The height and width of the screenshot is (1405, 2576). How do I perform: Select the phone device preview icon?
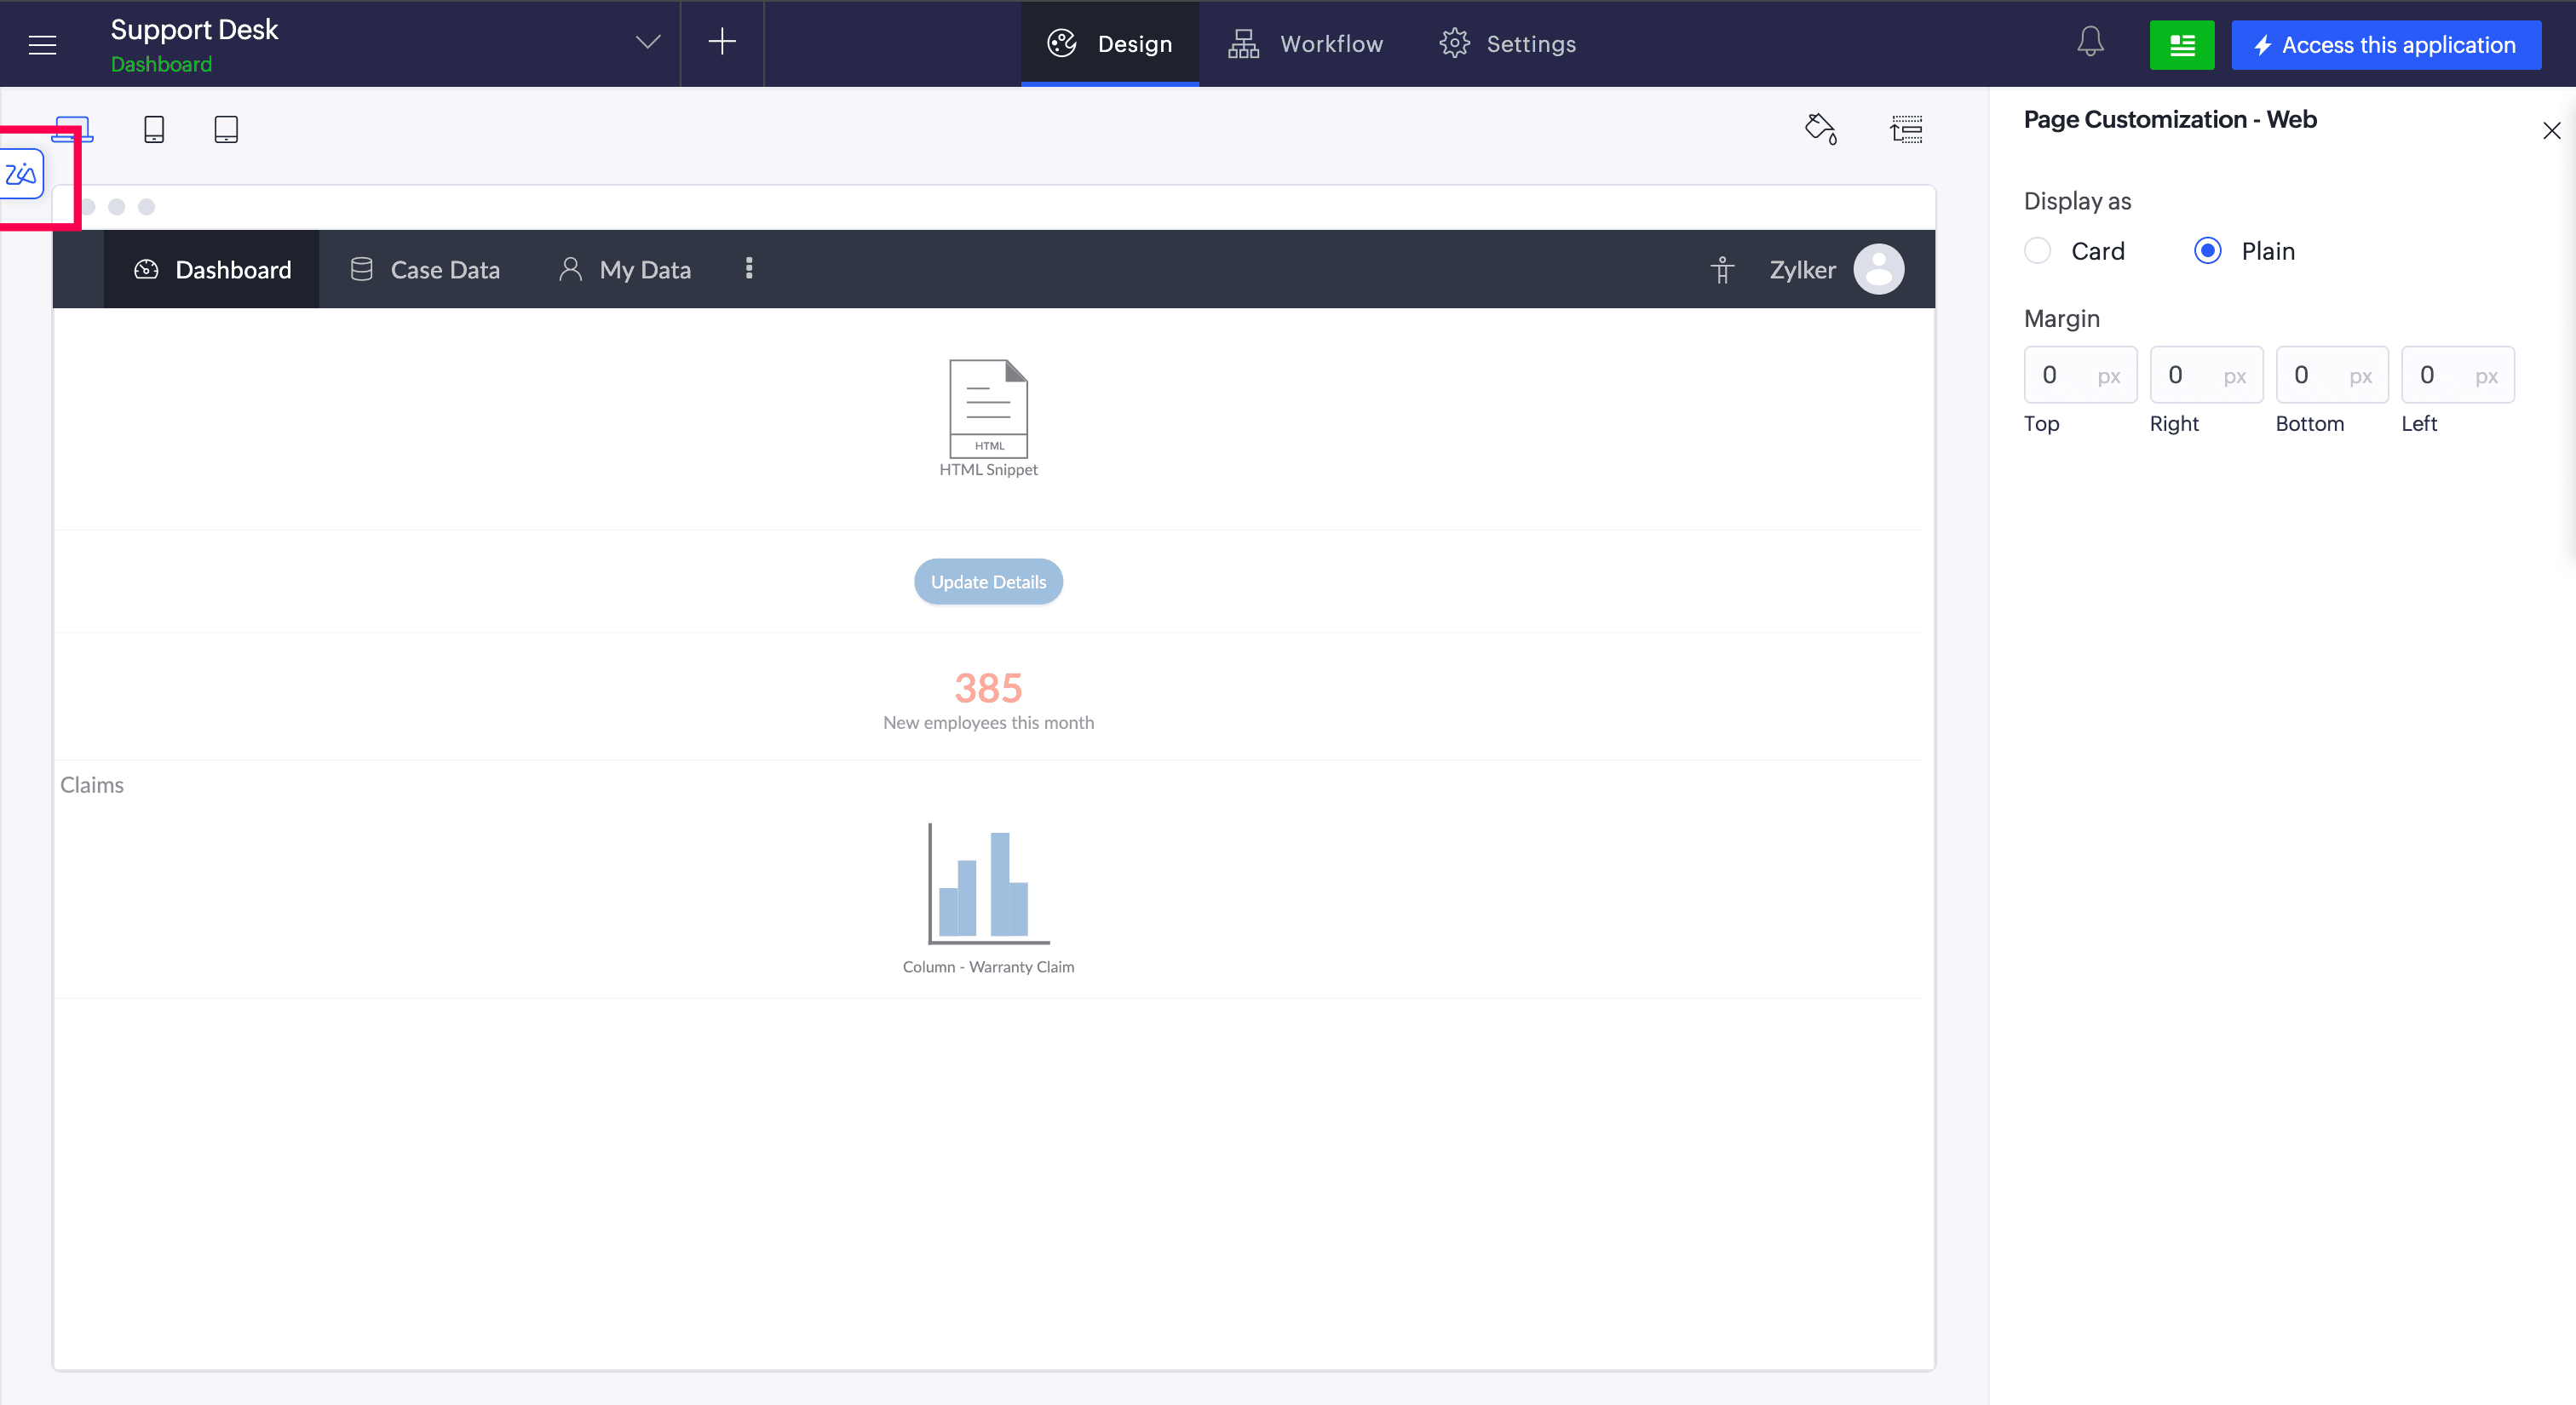coord(154,130)
